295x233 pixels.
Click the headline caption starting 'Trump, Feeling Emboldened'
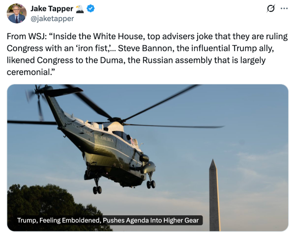click(108, 220)
